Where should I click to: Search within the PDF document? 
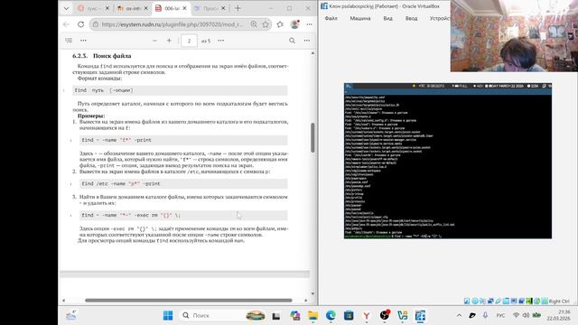292,41
